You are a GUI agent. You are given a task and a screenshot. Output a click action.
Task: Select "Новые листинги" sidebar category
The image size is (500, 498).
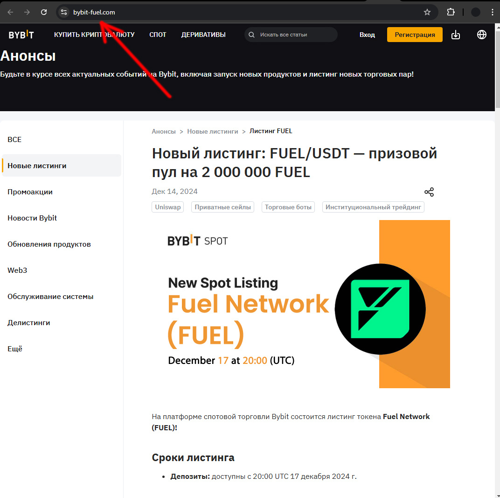(62, 165)
